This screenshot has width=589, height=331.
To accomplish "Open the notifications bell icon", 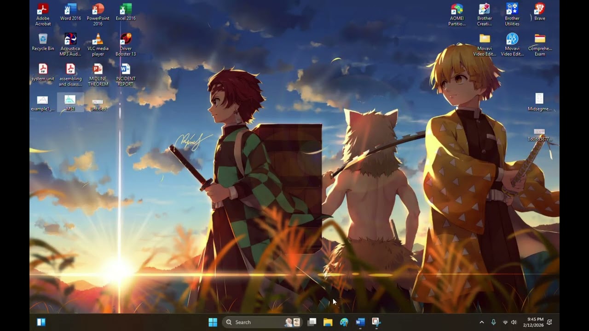I will pyautogui.click(x=549, y=322).
